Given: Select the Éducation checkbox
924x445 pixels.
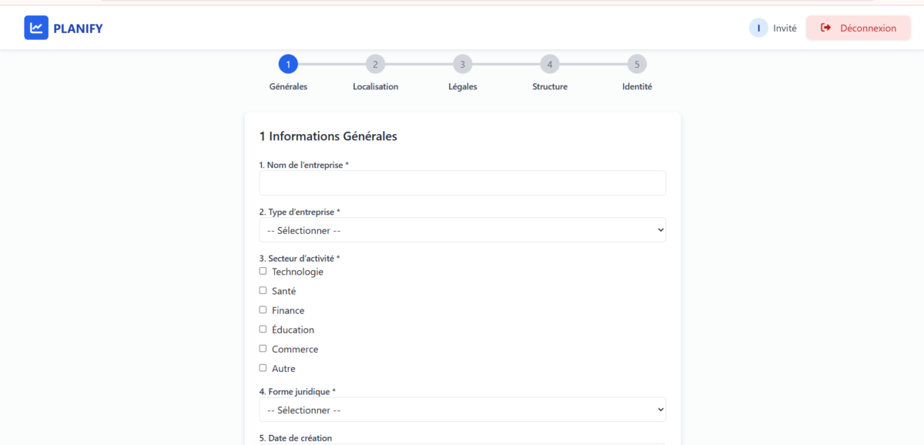Looking at the screenshot, I should click(x=263, y=329).
